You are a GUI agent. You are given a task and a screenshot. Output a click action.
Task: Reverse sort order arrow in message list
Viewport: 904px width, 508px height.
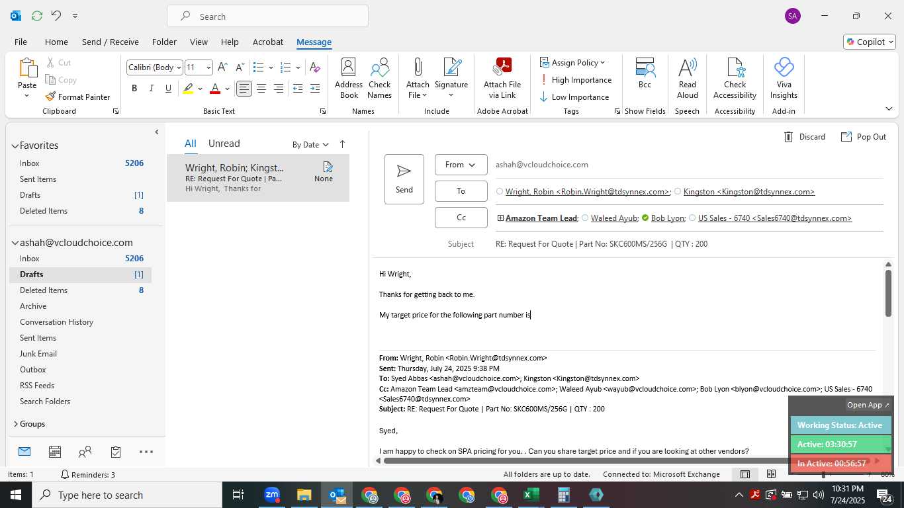pos(342,144)
